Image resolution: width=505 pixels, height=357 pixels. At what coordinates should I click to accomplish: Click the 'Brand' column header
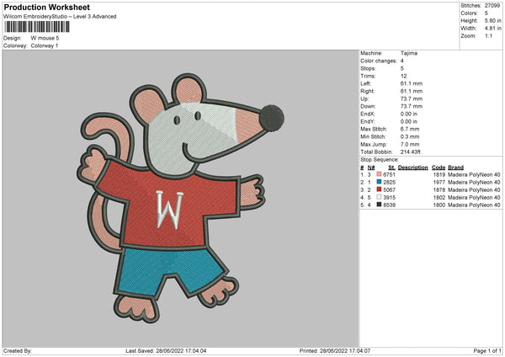click(455, 168)
